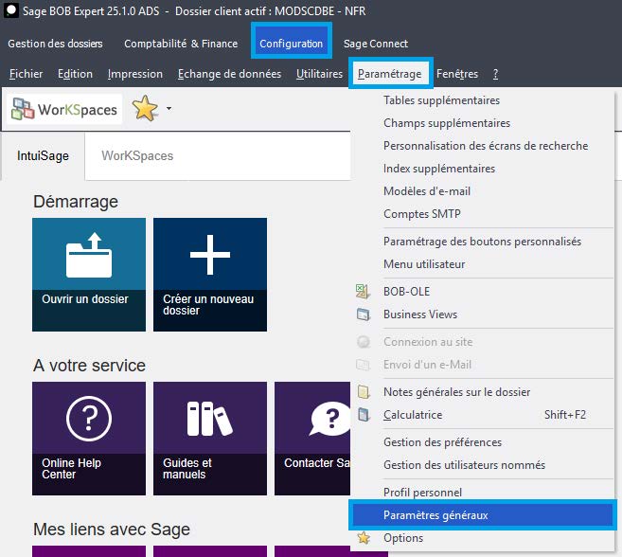Open the Comptabilité & Finance module

click(181, 44)
